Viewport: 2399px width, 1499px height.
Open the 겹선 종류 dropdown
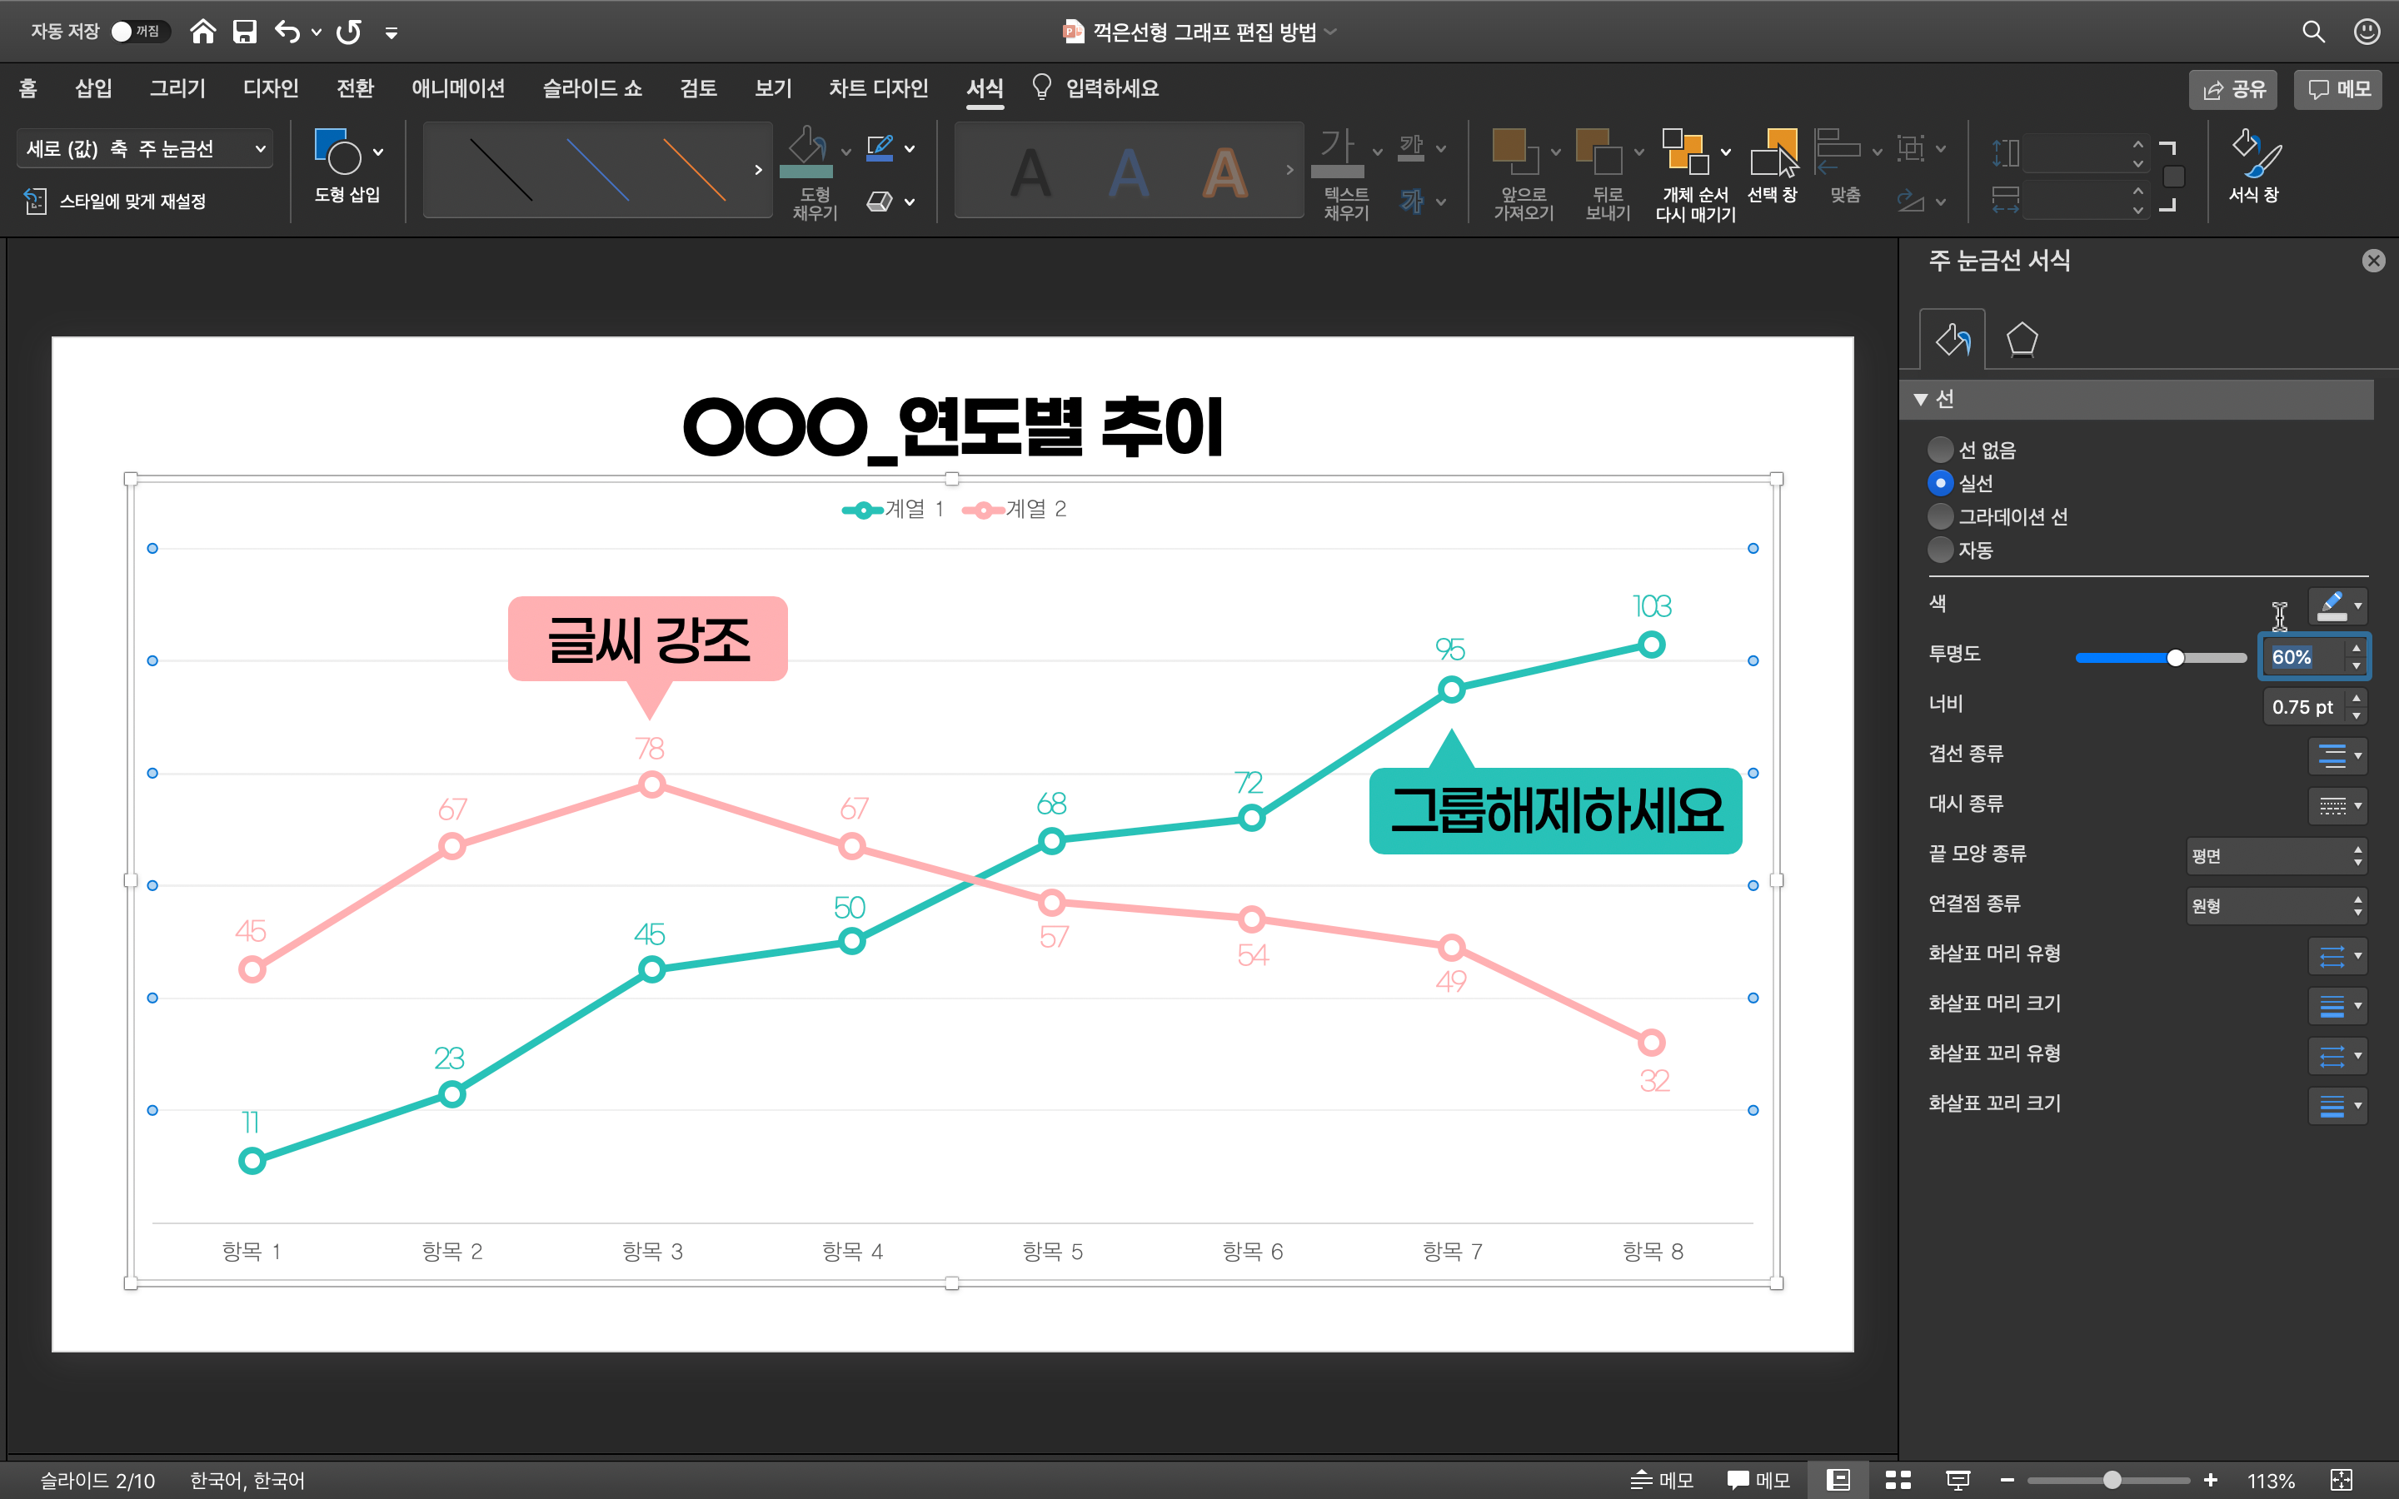pos(2337,755)
